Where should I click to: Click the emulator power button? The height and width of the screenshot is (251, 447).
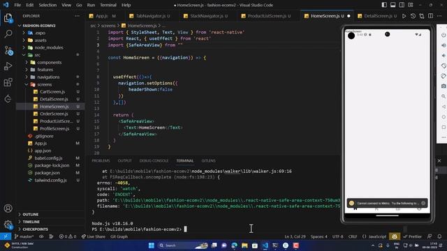[x=444, y=35]
